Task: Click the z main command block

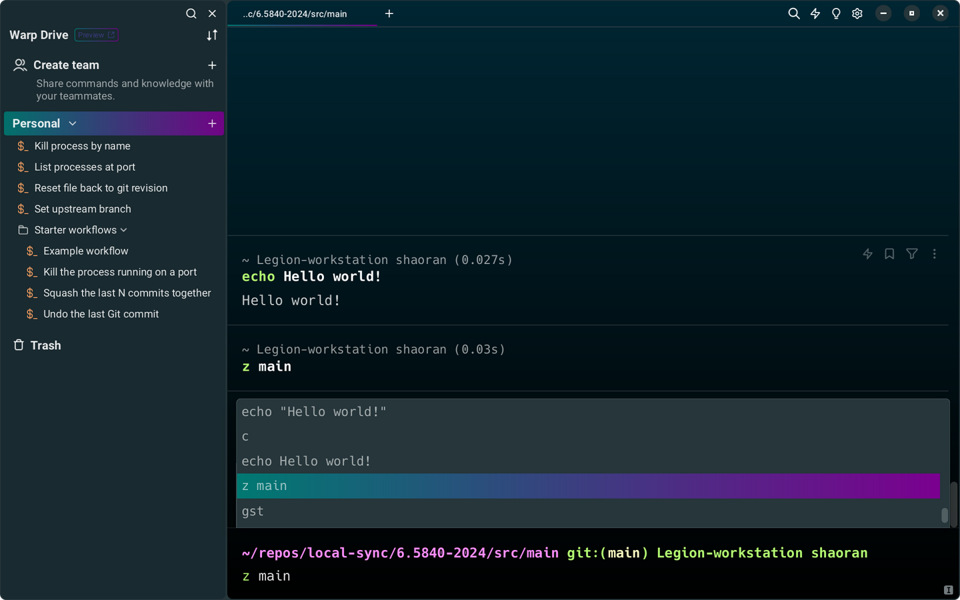Action: pyautogui.click(x=588, y=358)
